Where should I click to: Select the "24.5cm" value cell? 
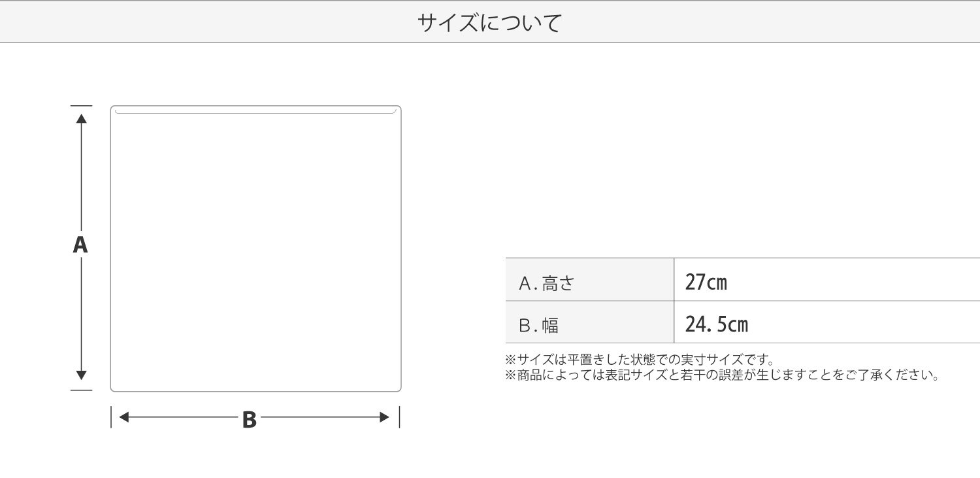click(x=826, y=324)
